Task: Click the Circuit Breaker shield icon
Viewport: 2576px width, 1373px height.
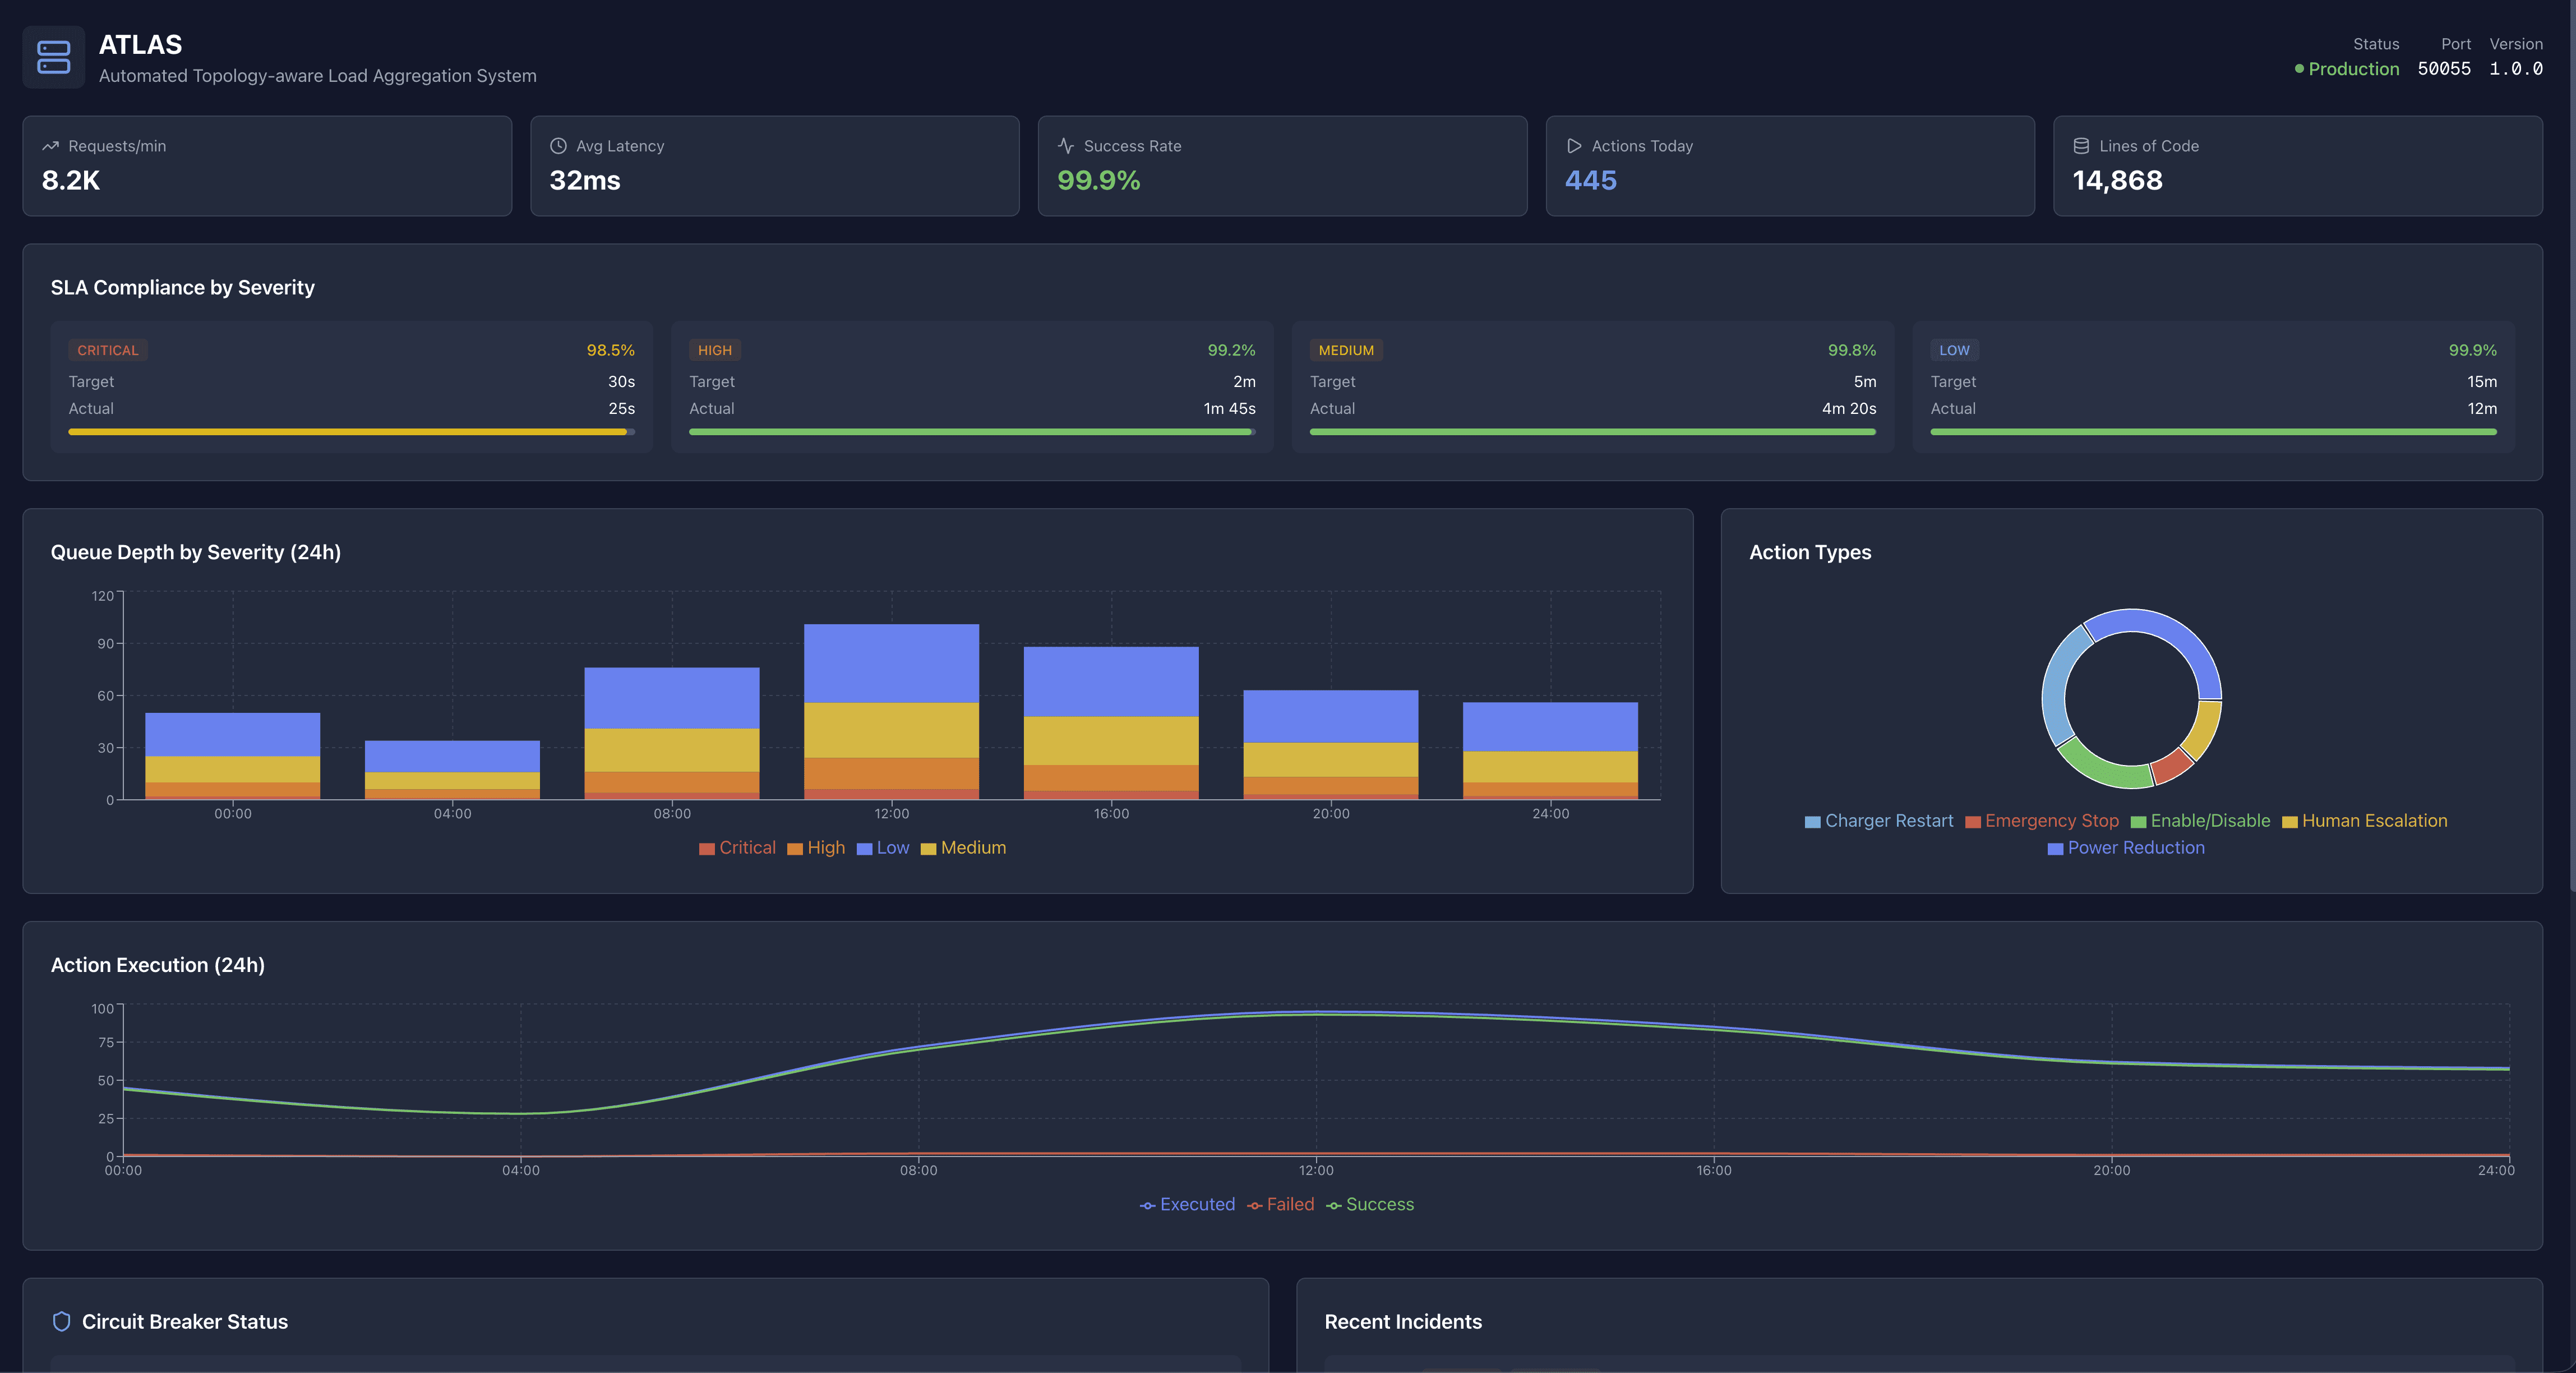Action: (61, 1321)
